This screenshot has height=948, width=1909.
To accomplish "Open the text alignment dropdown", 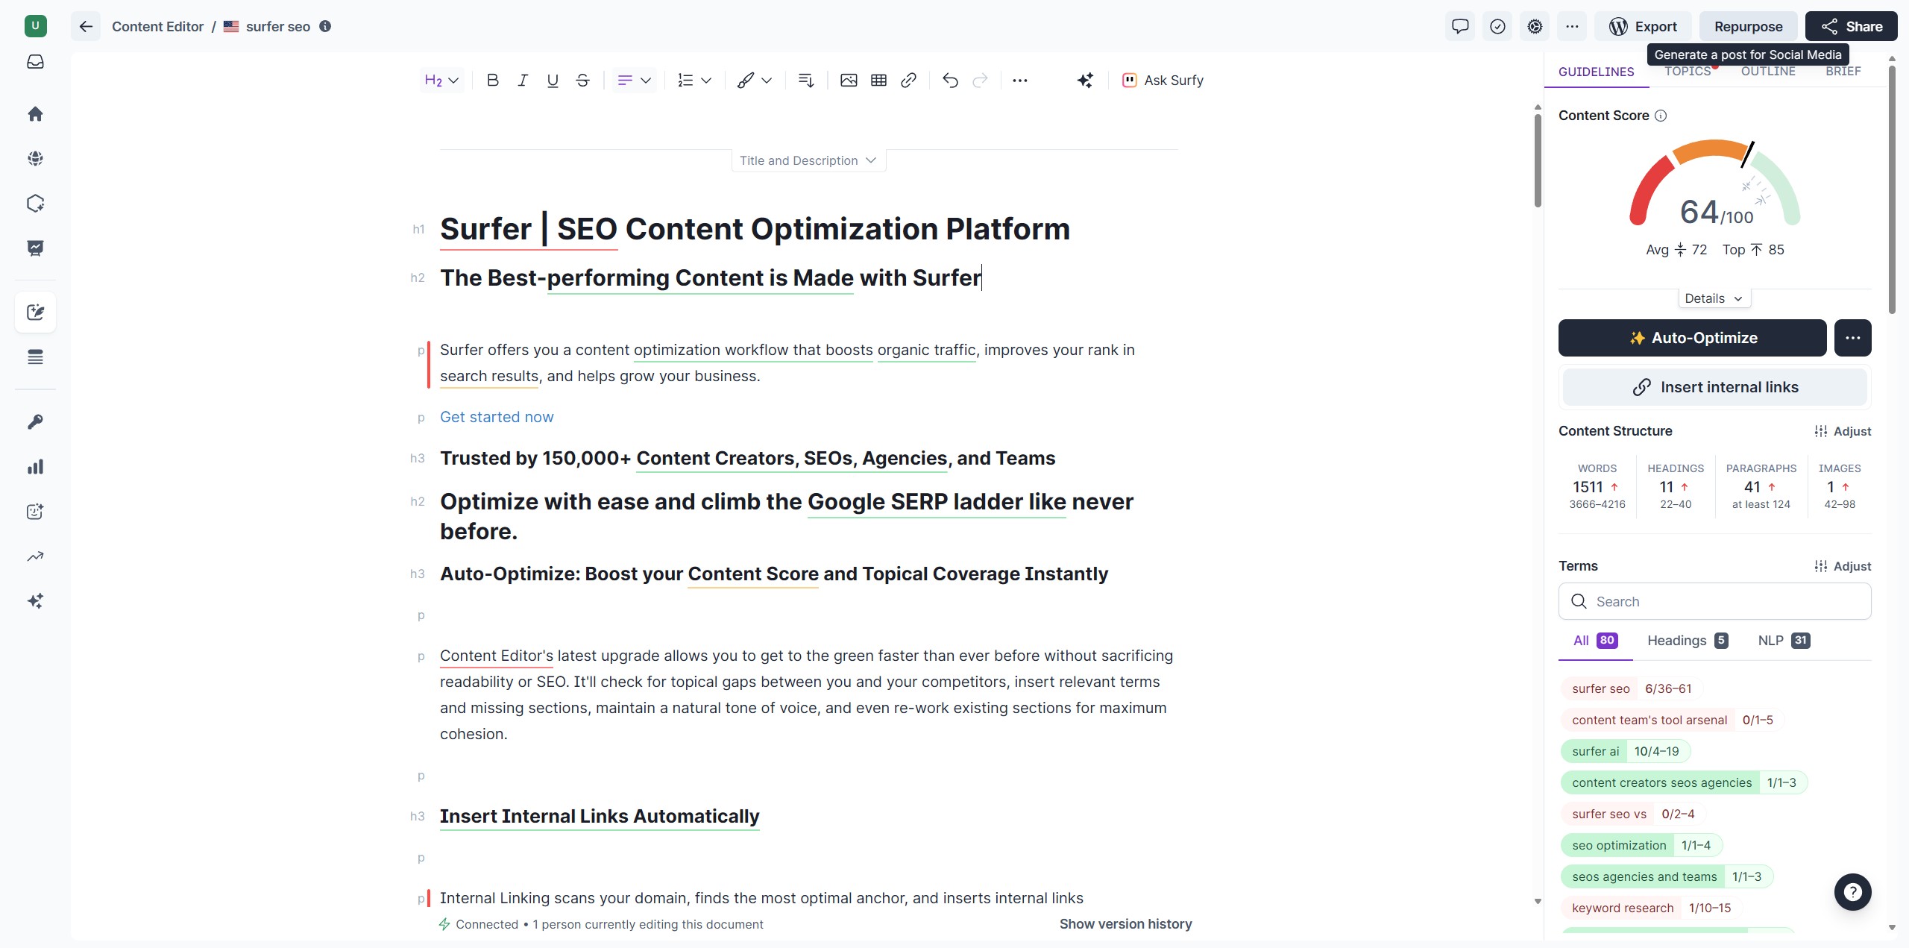I will click(x=635, y=80).
